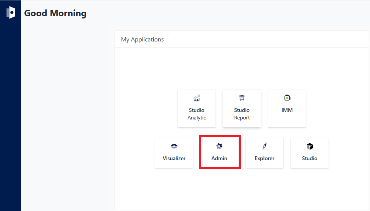The width and height of the screenshot is (370, 211).
Task: Launch the Studio Report application
Action: click(242, 109)
